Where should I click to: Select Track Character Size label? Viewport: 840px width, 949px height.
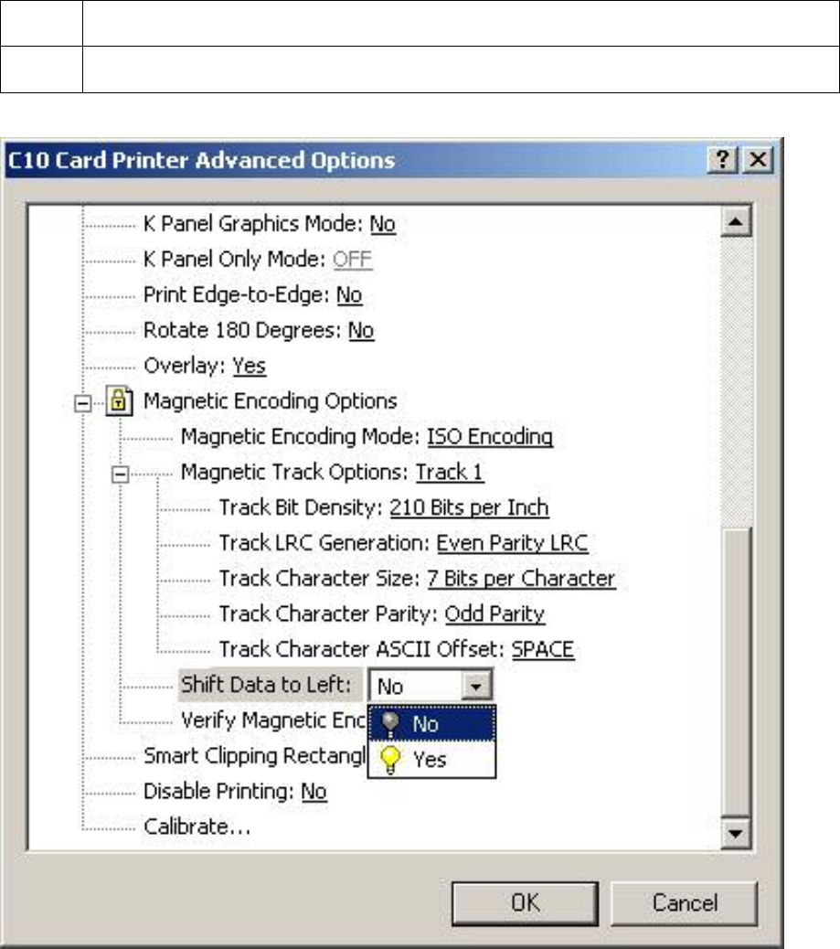pyautogui.click(x=320, y=579)
